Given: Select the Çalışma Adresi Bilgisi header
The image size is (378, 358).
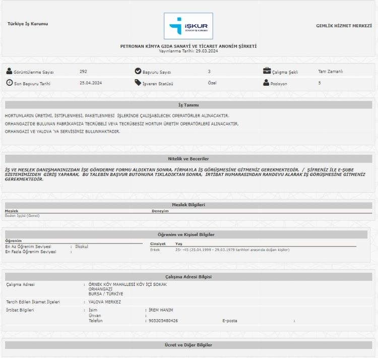Looking at the screenshot, I should coord(188,277).
